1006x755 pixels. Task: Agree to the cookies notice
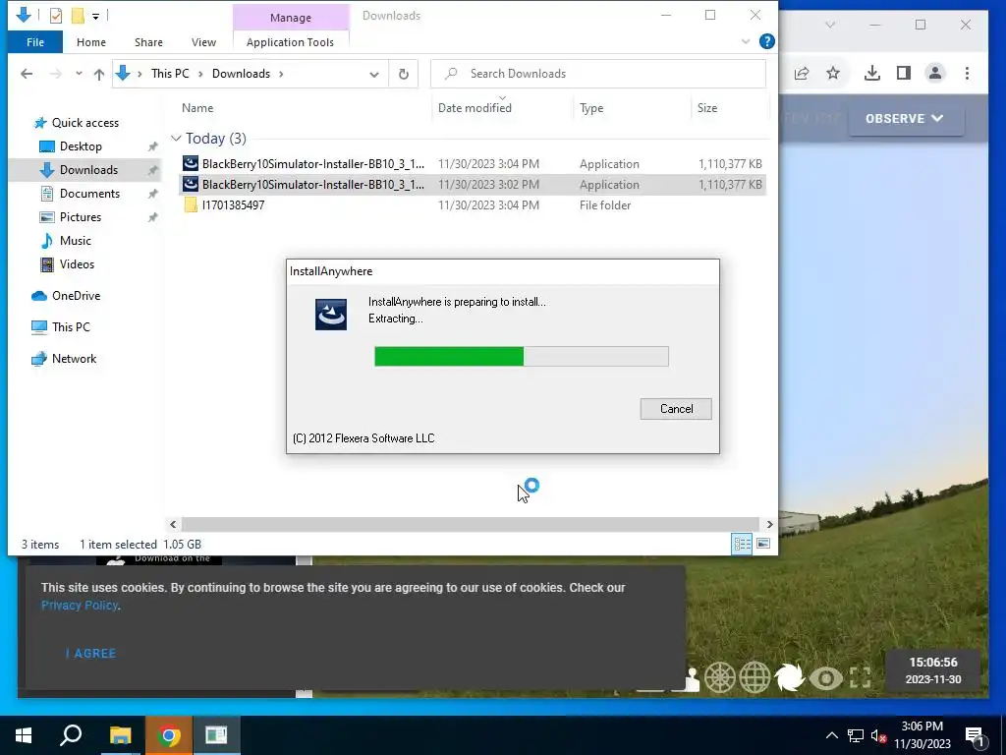tap(91, 654)
